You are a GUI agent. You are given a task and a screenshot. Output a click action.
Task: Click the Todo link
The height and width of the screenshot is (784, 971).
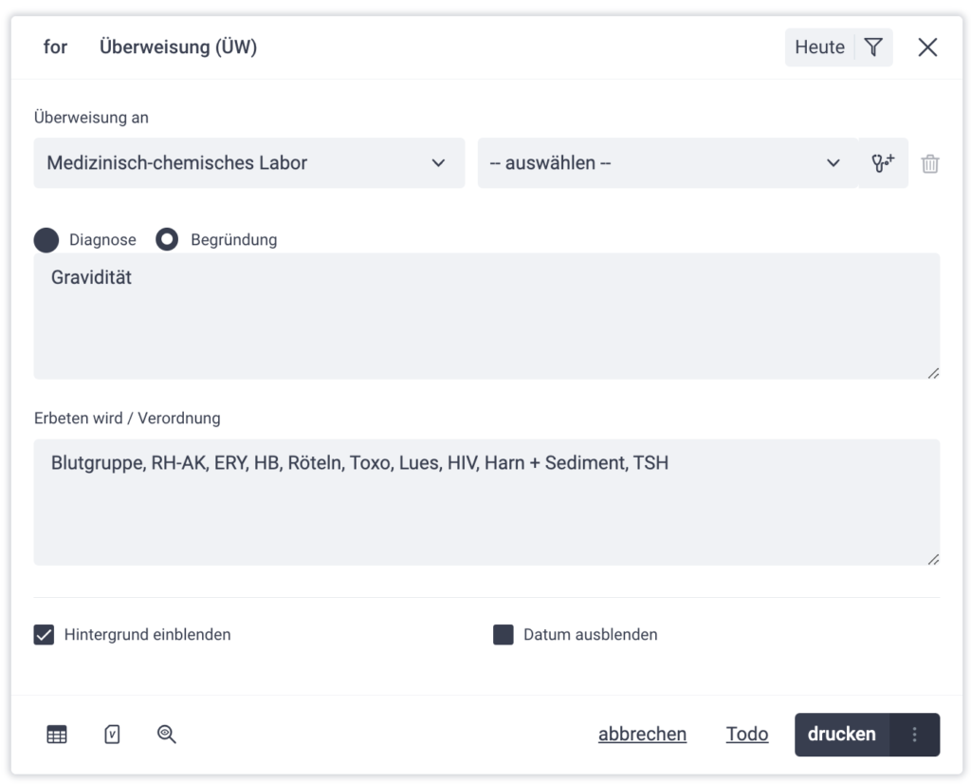tap(747, 734)
